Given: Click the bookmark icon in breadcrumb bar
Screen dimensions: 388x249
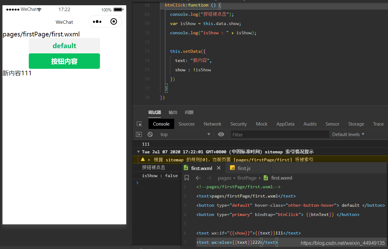Looking at the screenshot, I should tap(187, 178).
